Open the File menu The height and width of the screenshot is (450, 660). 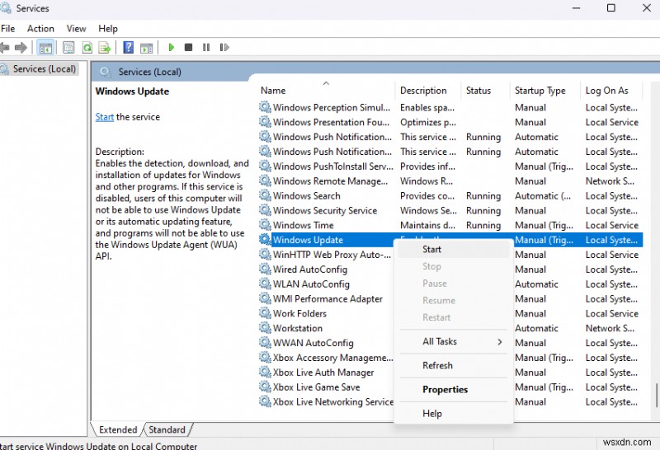pyautogui.click(x=7, y=29)
